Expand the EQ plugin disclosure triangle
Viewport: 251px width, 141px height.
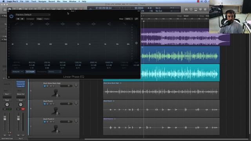[x=9, y=77]
